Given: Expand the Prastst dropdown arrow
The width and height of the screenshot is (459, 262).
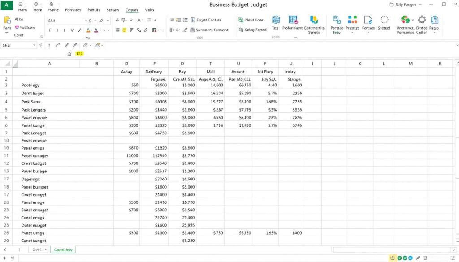Looking at the screenshot, I should pos(352,32).
